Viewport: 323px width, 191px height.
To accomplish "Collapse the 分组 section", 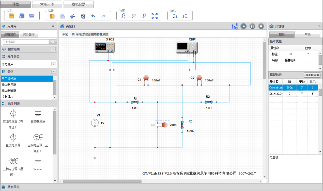I will click(53, 72).
